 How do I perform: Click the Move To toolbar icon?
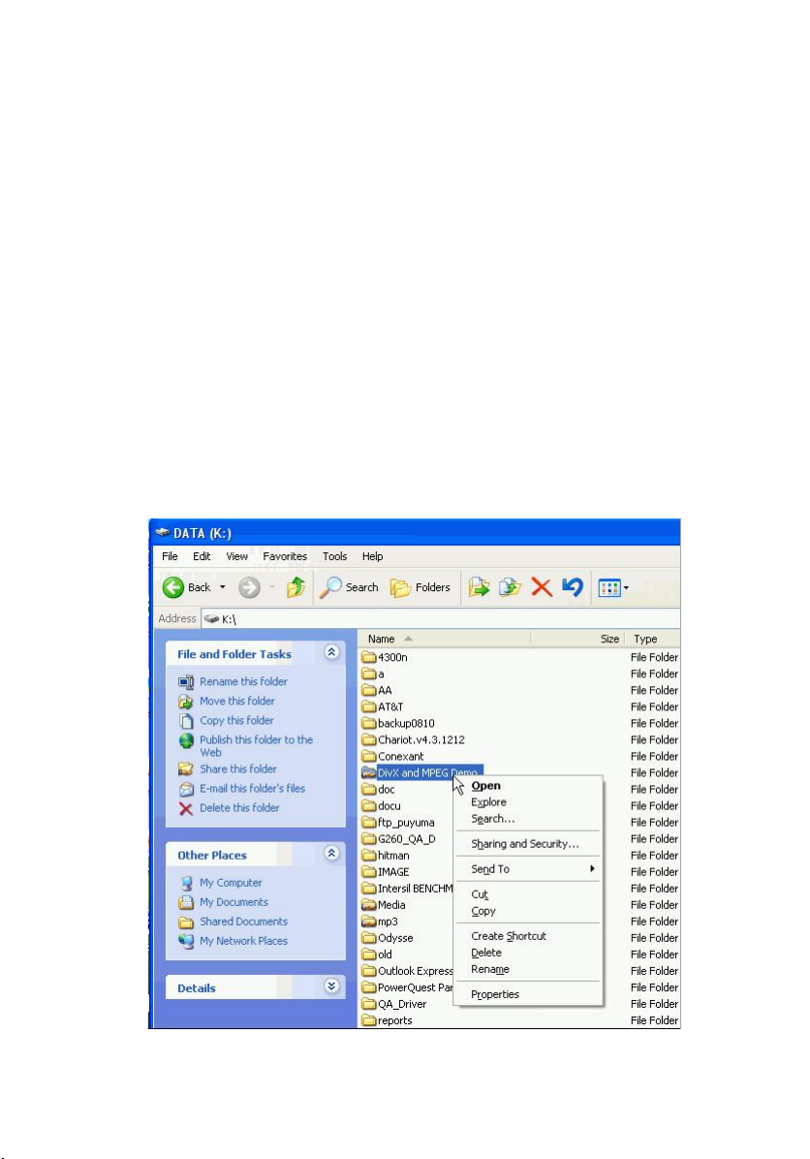479,587
